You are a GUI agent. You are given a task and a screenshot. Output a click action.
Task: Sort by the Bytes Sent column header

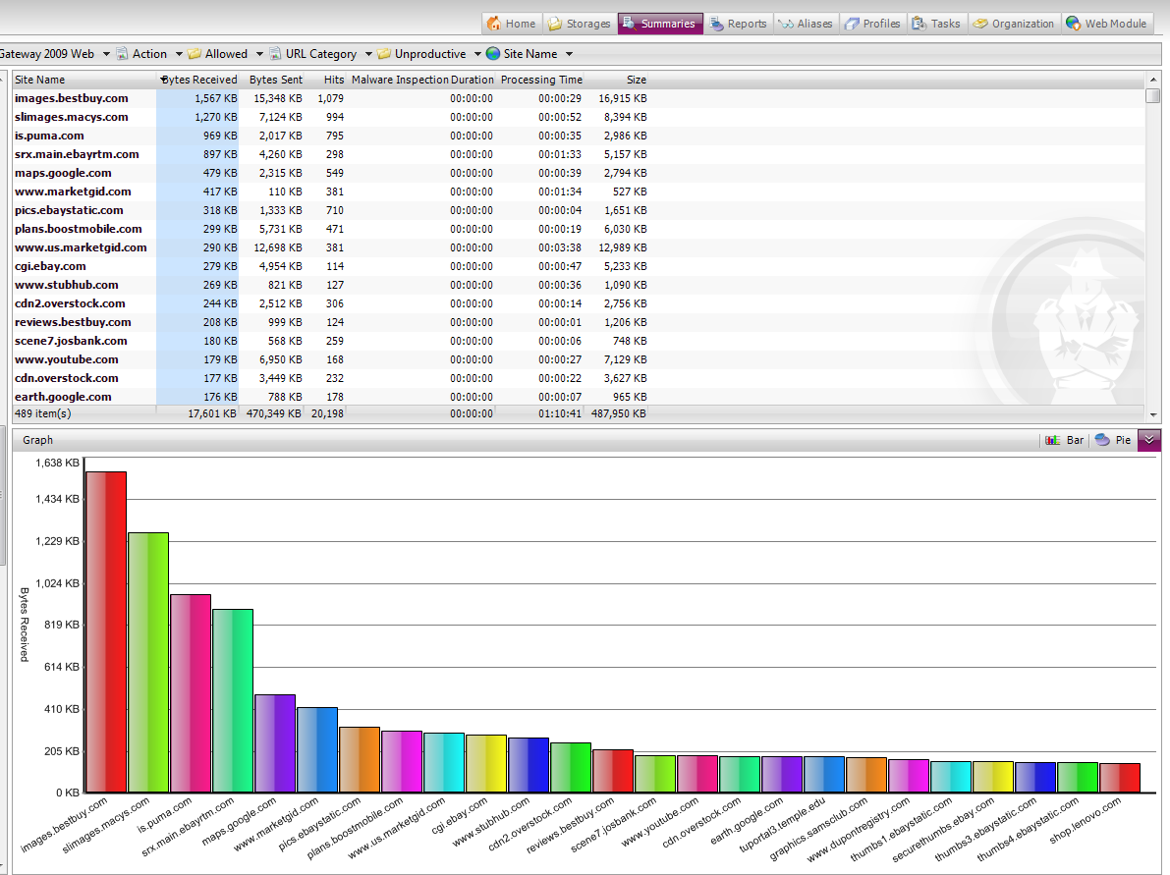(x=271, y=80)
